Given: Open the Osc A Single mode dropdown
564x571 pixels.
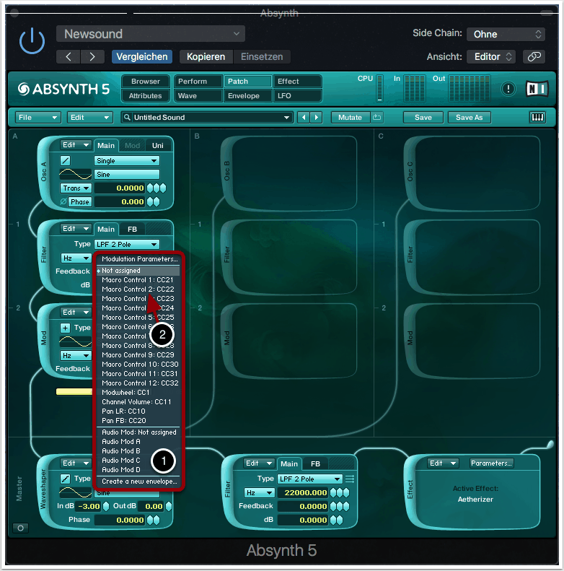Looking at the screenshot, I should pos(127,160).
